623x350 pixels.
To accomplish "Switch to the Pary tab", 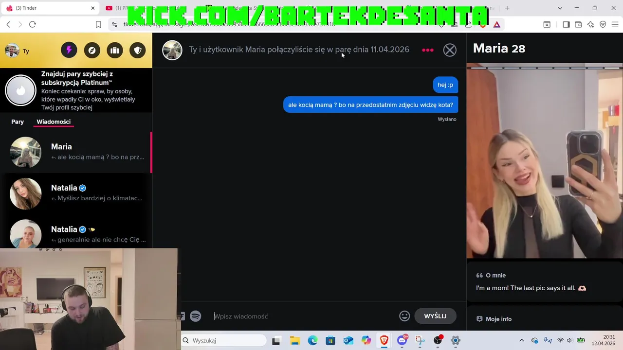I will (18, 122).
